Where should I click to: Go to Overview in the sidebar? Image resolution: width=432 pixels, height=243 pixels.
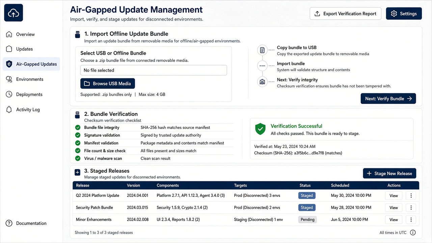(31, 34)
